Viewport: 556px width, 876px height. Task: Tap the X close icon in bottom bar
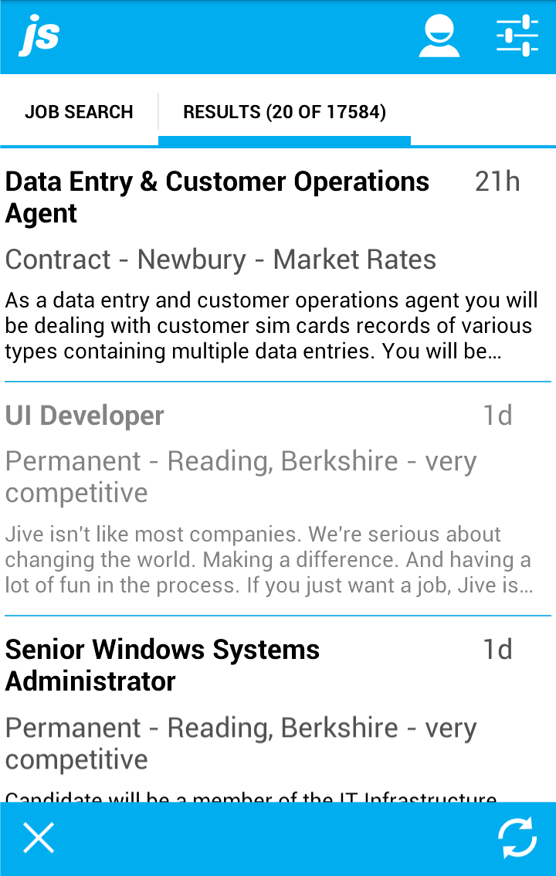(39, 837)
